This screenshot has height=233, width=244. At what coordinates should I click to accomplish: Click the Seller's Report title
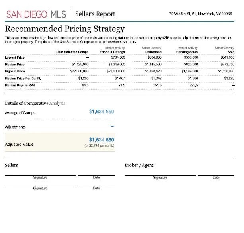coord(95,14)
